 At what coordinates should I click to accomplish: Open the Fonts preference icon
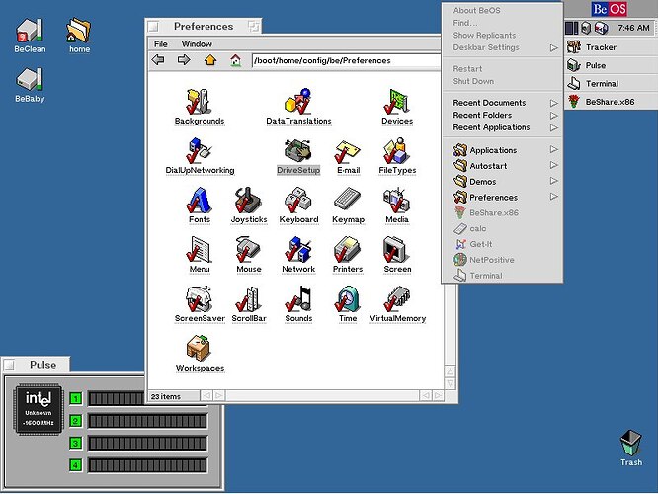pos(199,201)
